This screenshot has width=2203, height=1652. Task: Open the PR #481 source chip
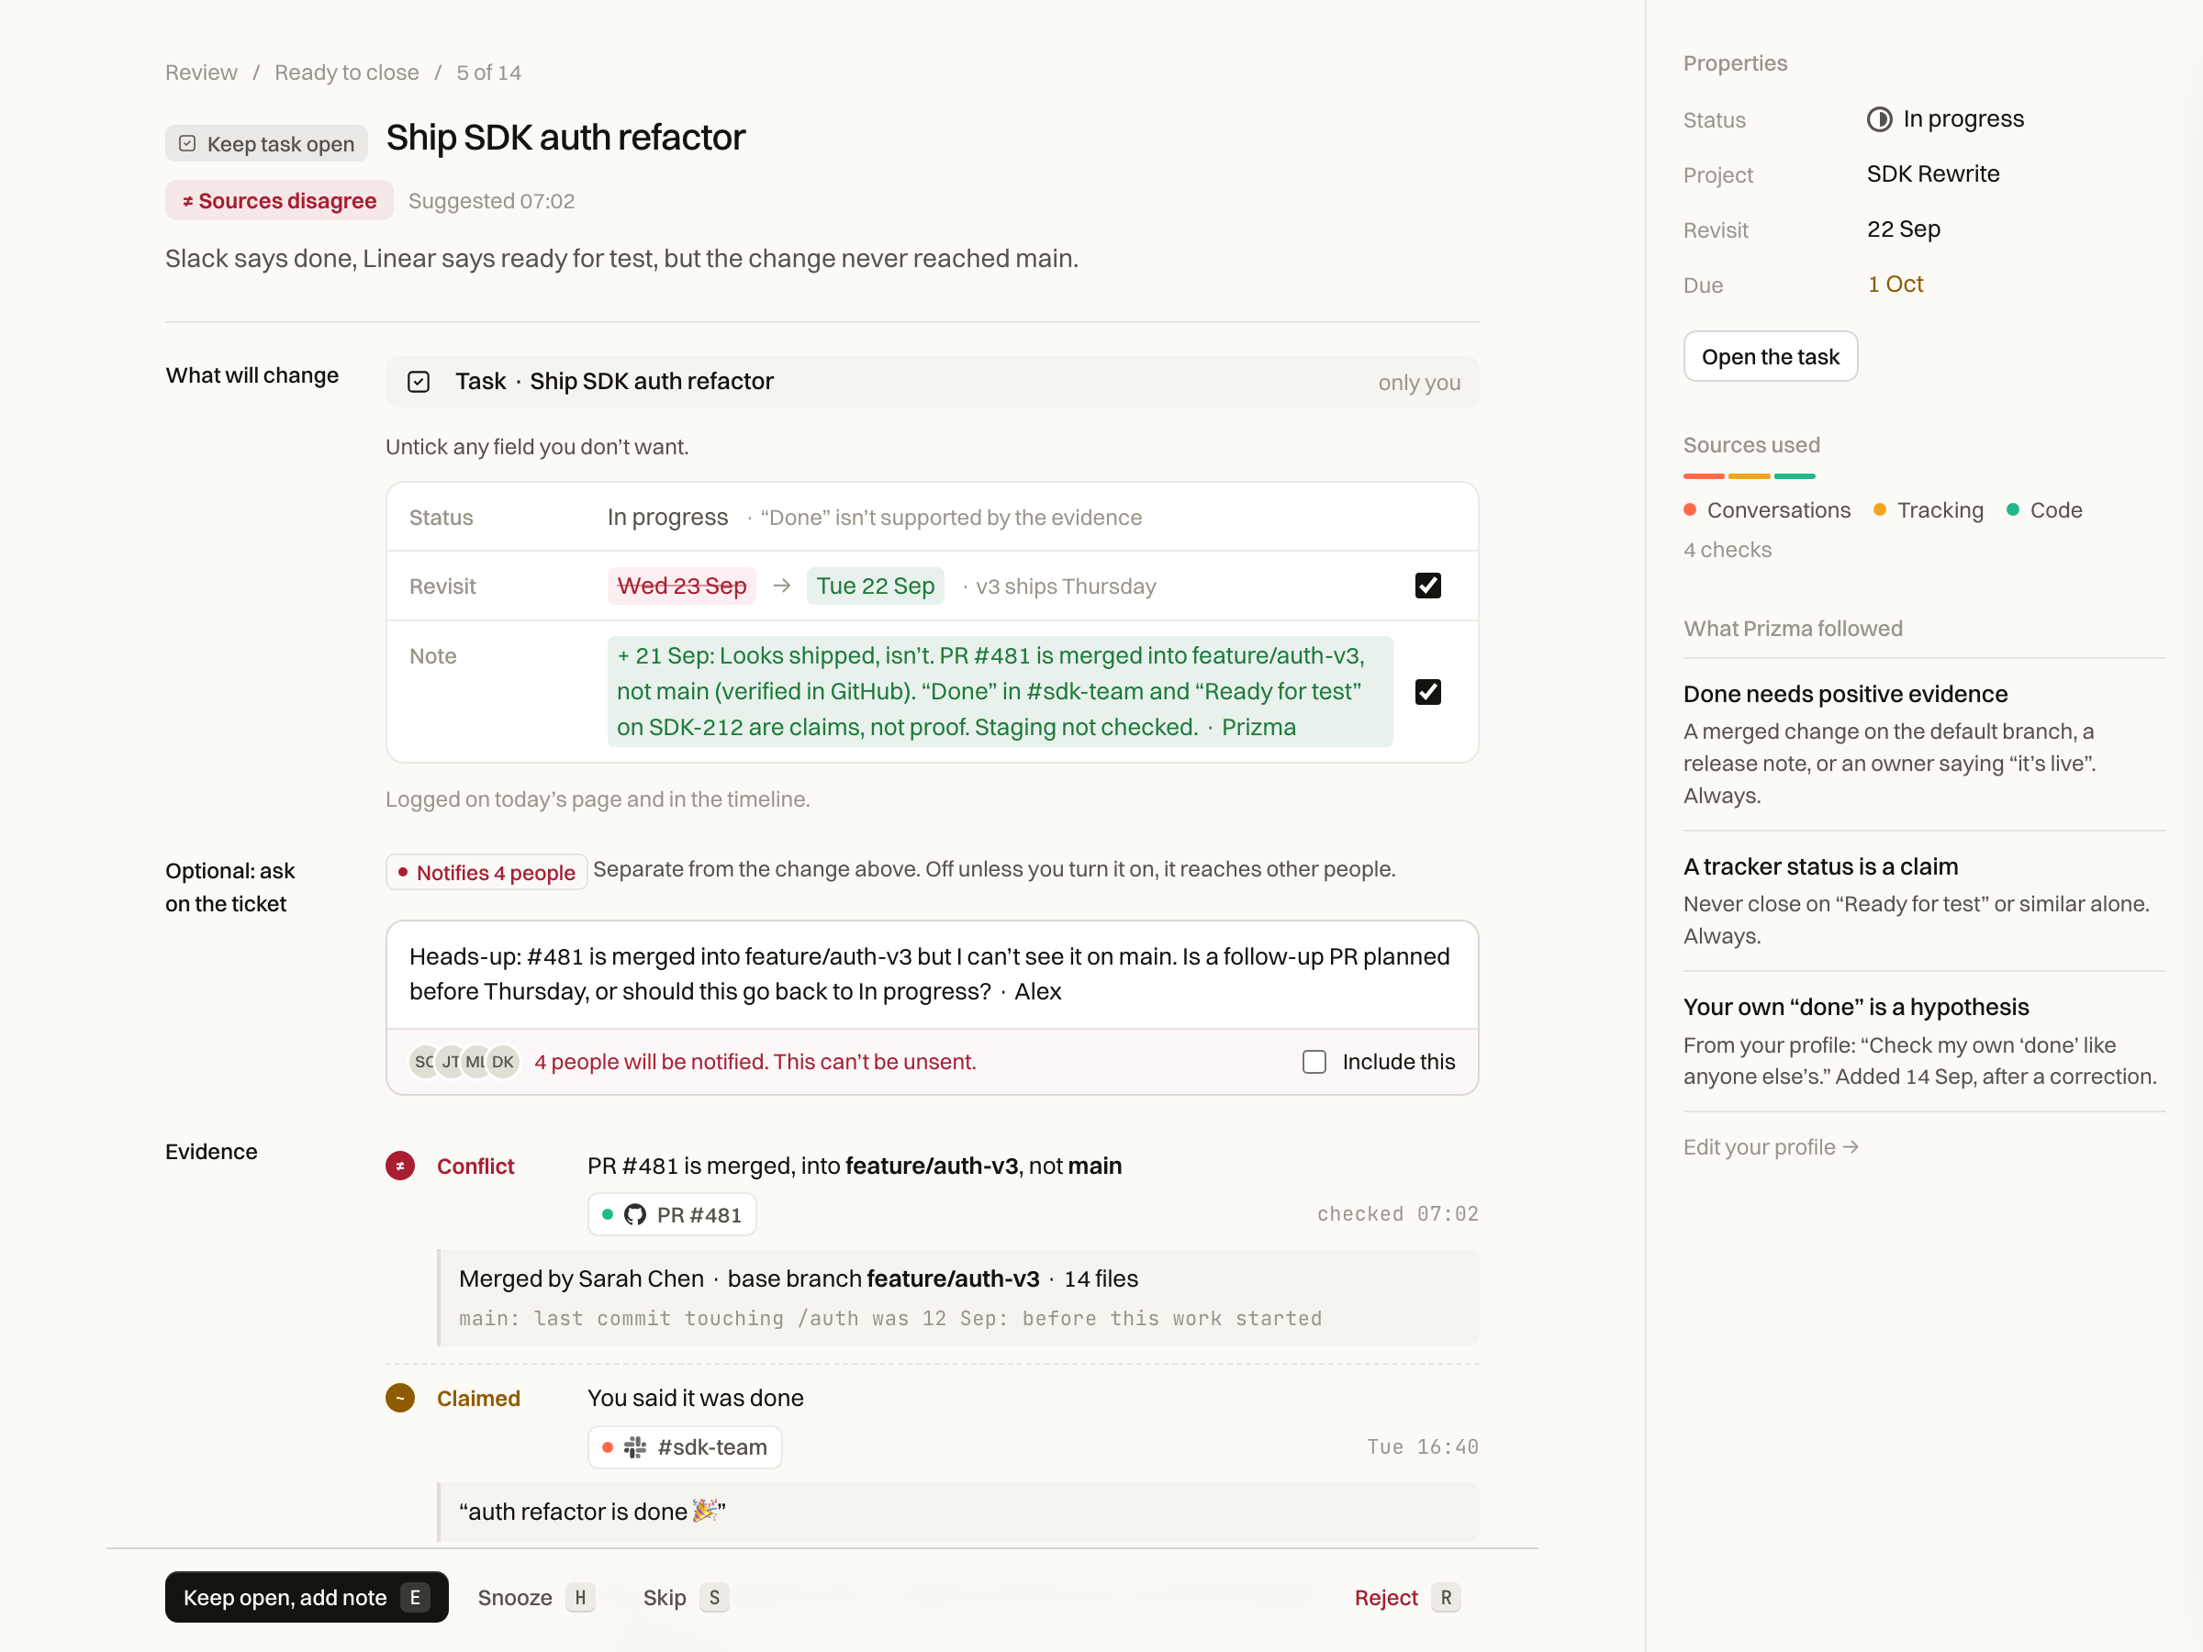[x=671, y=1214]
